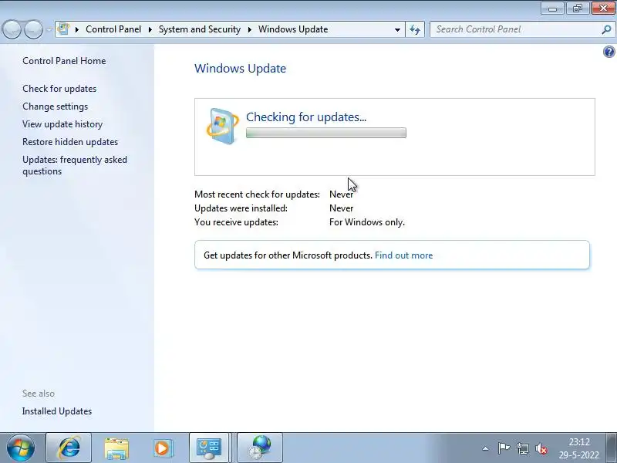
Task: Click the search magnifier icon
Action: pos(606,29)
